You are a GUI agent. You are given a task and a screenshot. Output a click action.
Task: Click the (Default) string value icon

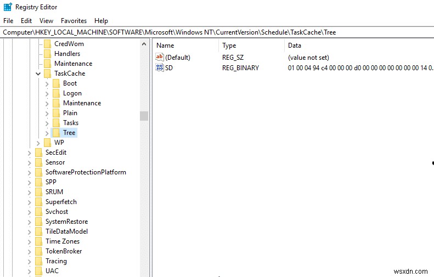click(160, 57)
